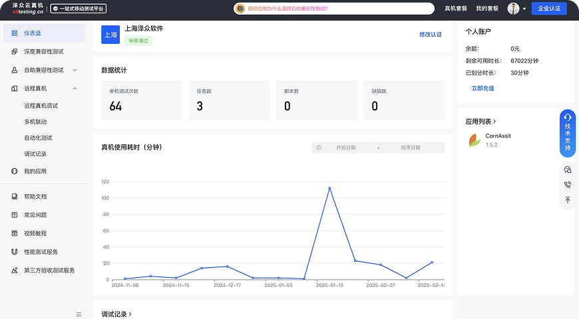Expand the 自助兼容性测试 submenu
Image resolution: width=579 pixels, height=319 pixels.
[x=75, y=70]
